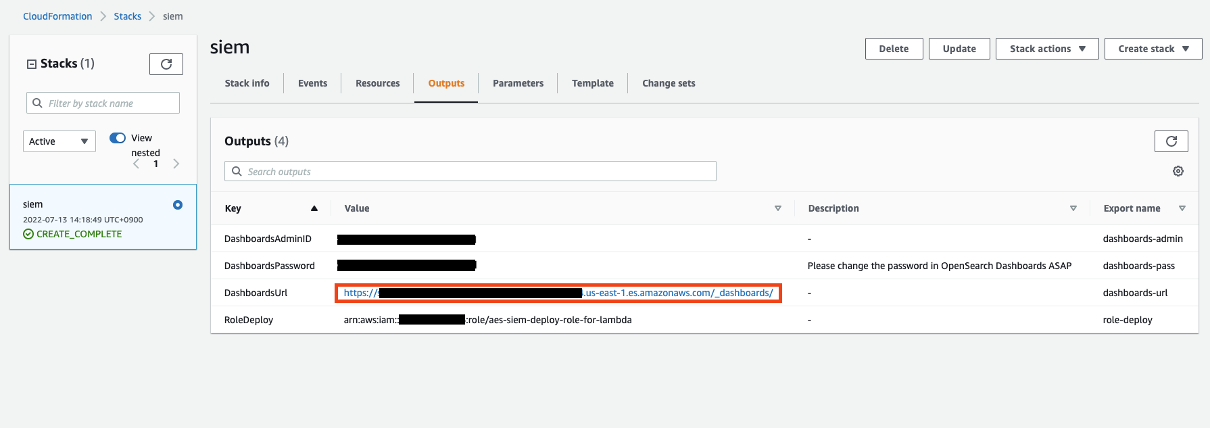Click the dashboards-admin export name
The image size is (1210, 428).
coord(1143,239)
